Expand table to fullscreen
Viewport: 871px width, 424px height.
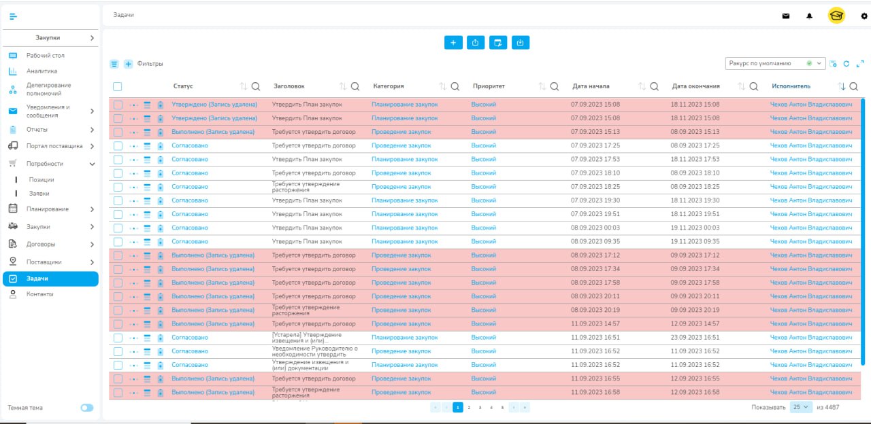[860, 64]
